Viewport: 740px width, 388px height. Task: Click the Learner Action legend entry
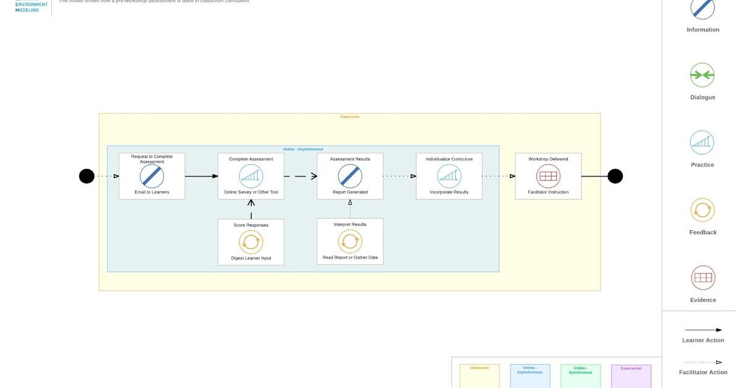[702, 336]
